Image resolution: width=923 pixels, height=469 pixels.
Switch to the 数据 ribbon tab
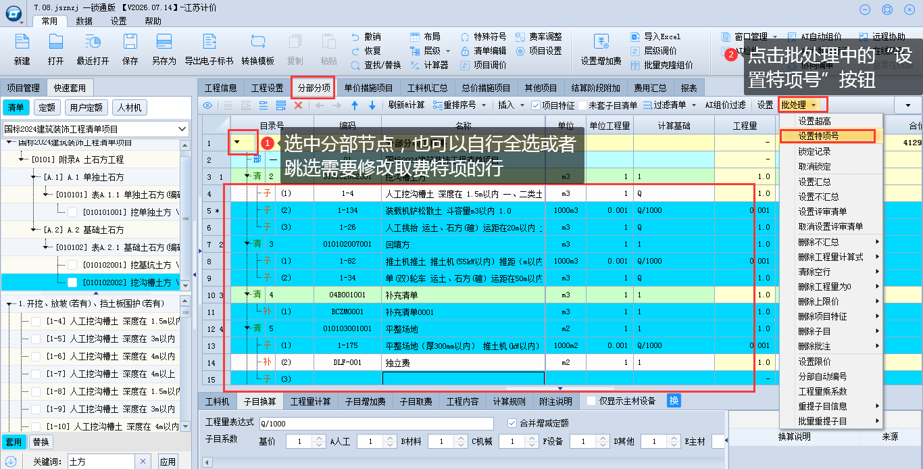point(84,21)
